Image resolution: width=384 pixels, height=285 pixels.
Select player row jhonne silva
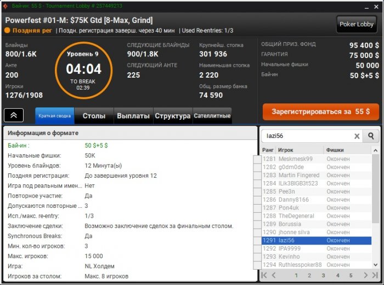coord(317,232)
